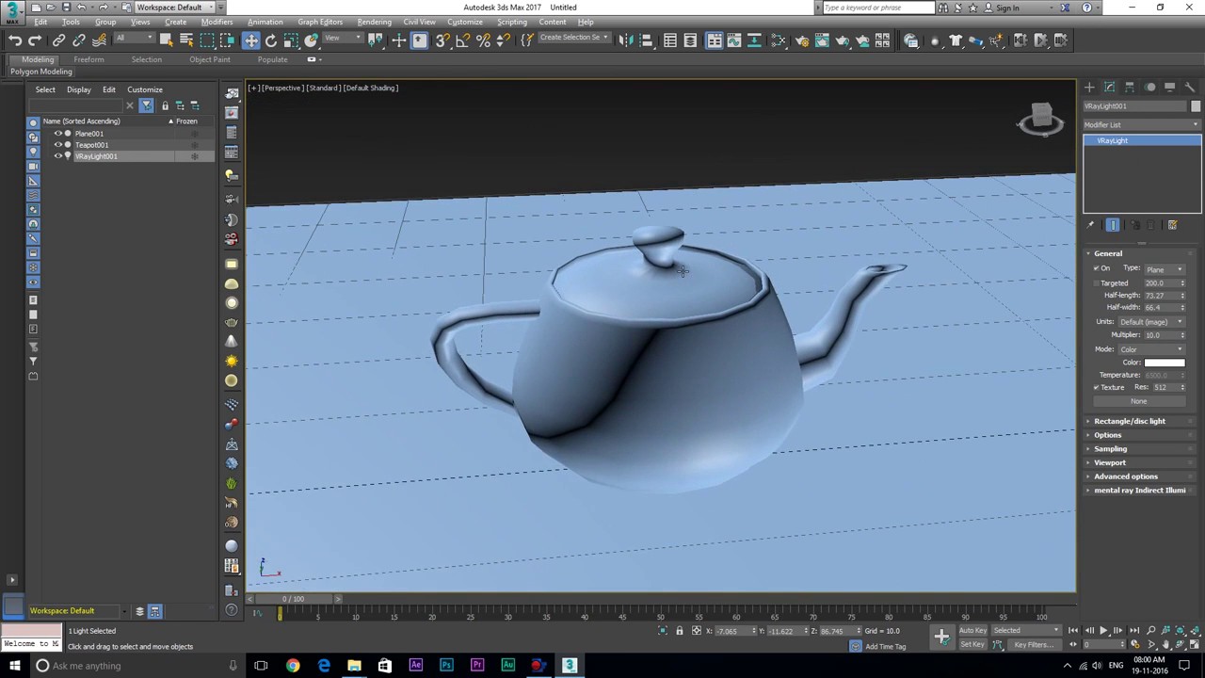Switch to the Object Paint ribbon tab
1205x678 pixels.
[x=209, y=59]
